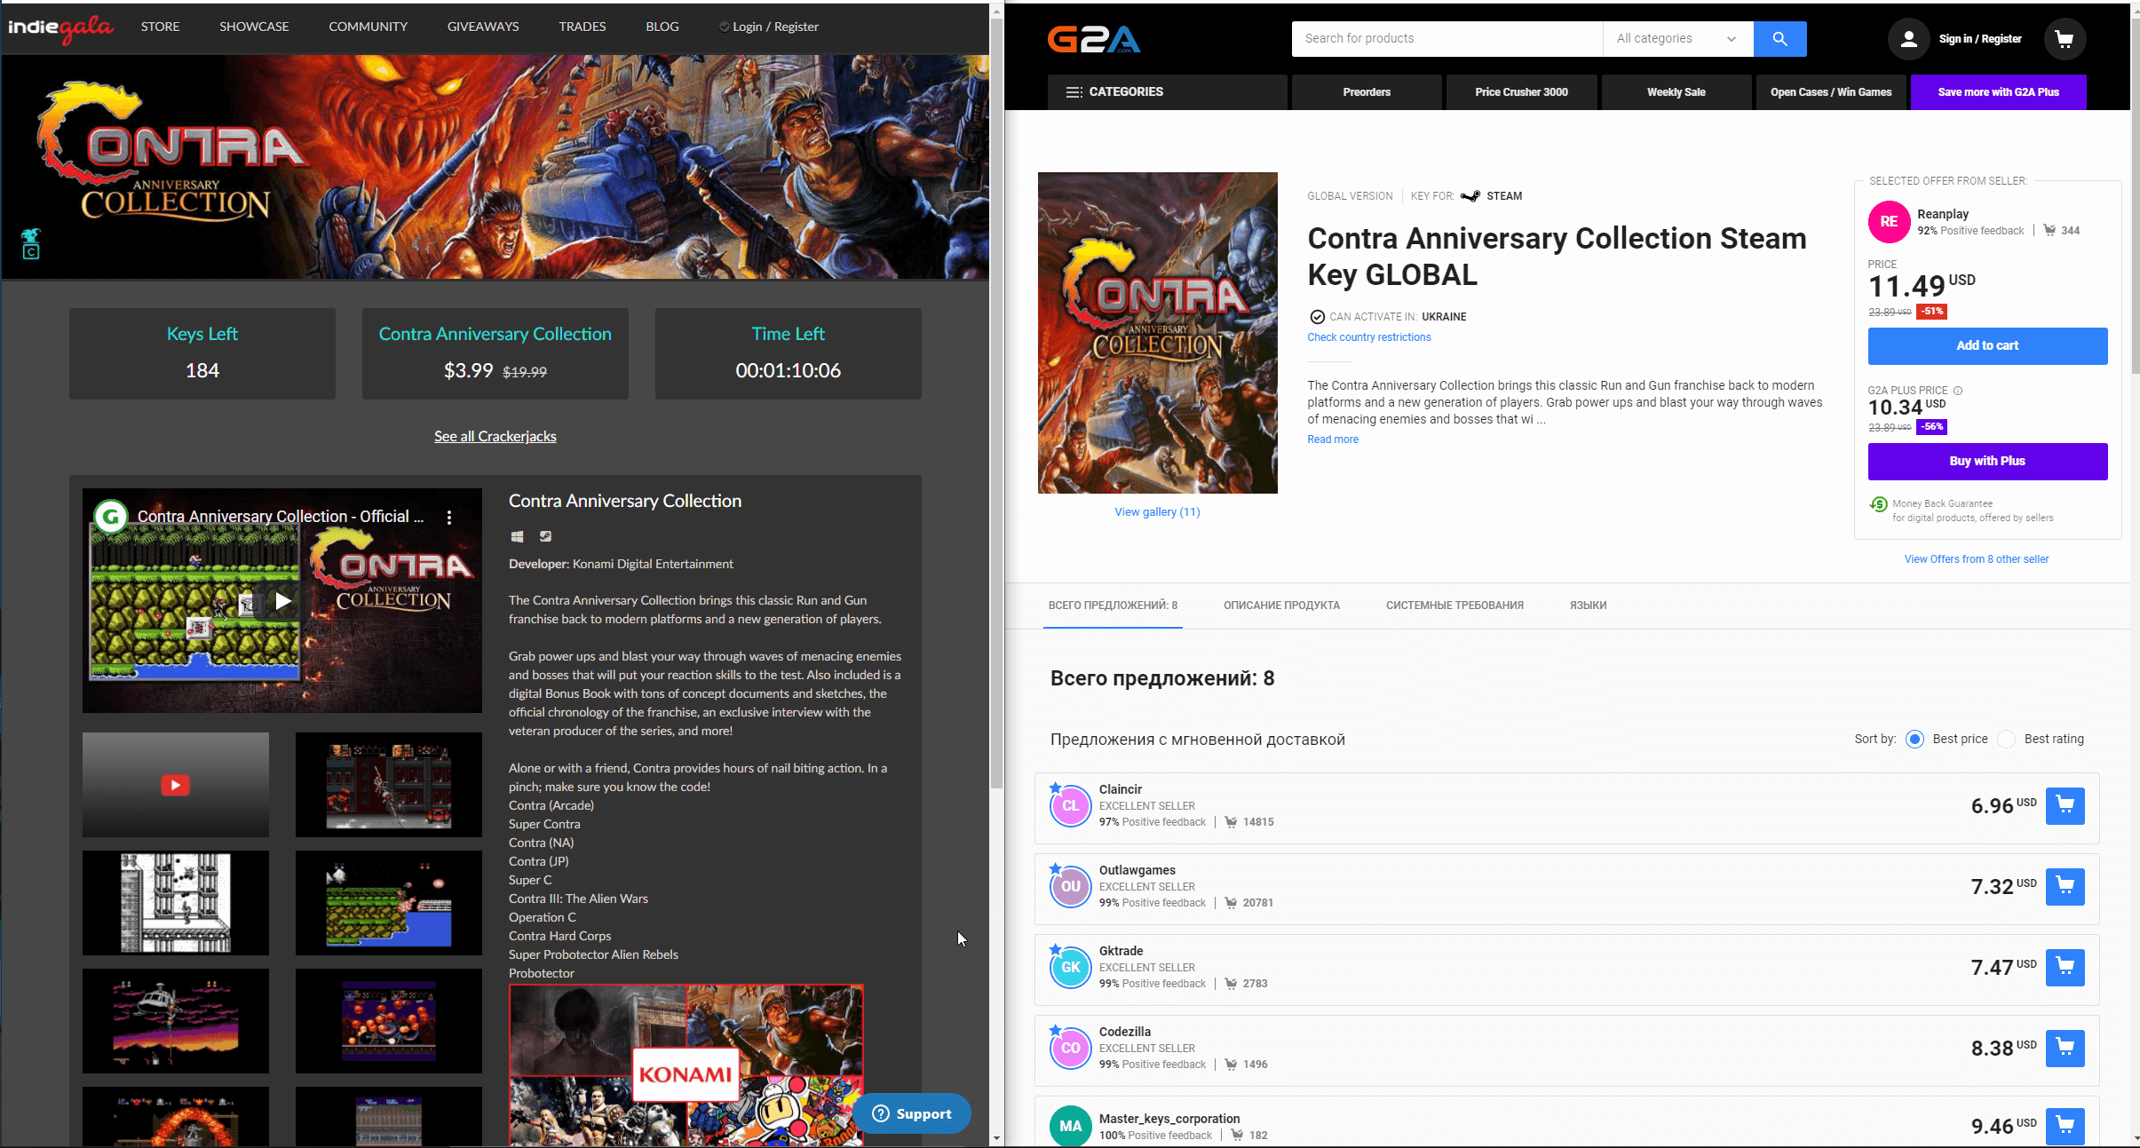Switch to the ЯЗЫКИ tab
This screenshot has width=2140, height=1148.
pos(1588,606)
